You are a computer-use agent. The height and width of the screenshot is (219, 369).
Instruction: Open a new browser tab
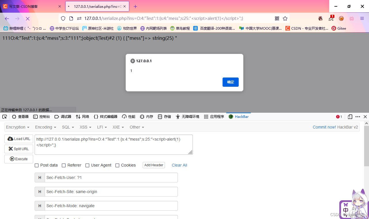[x=135, y=6]
